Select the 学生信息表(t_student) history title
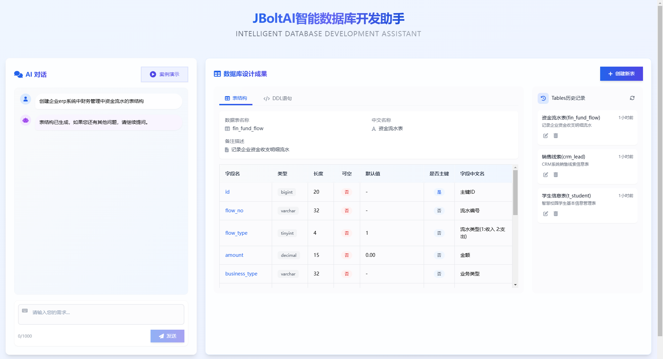 pyautogui.click(x=566, y=196)
